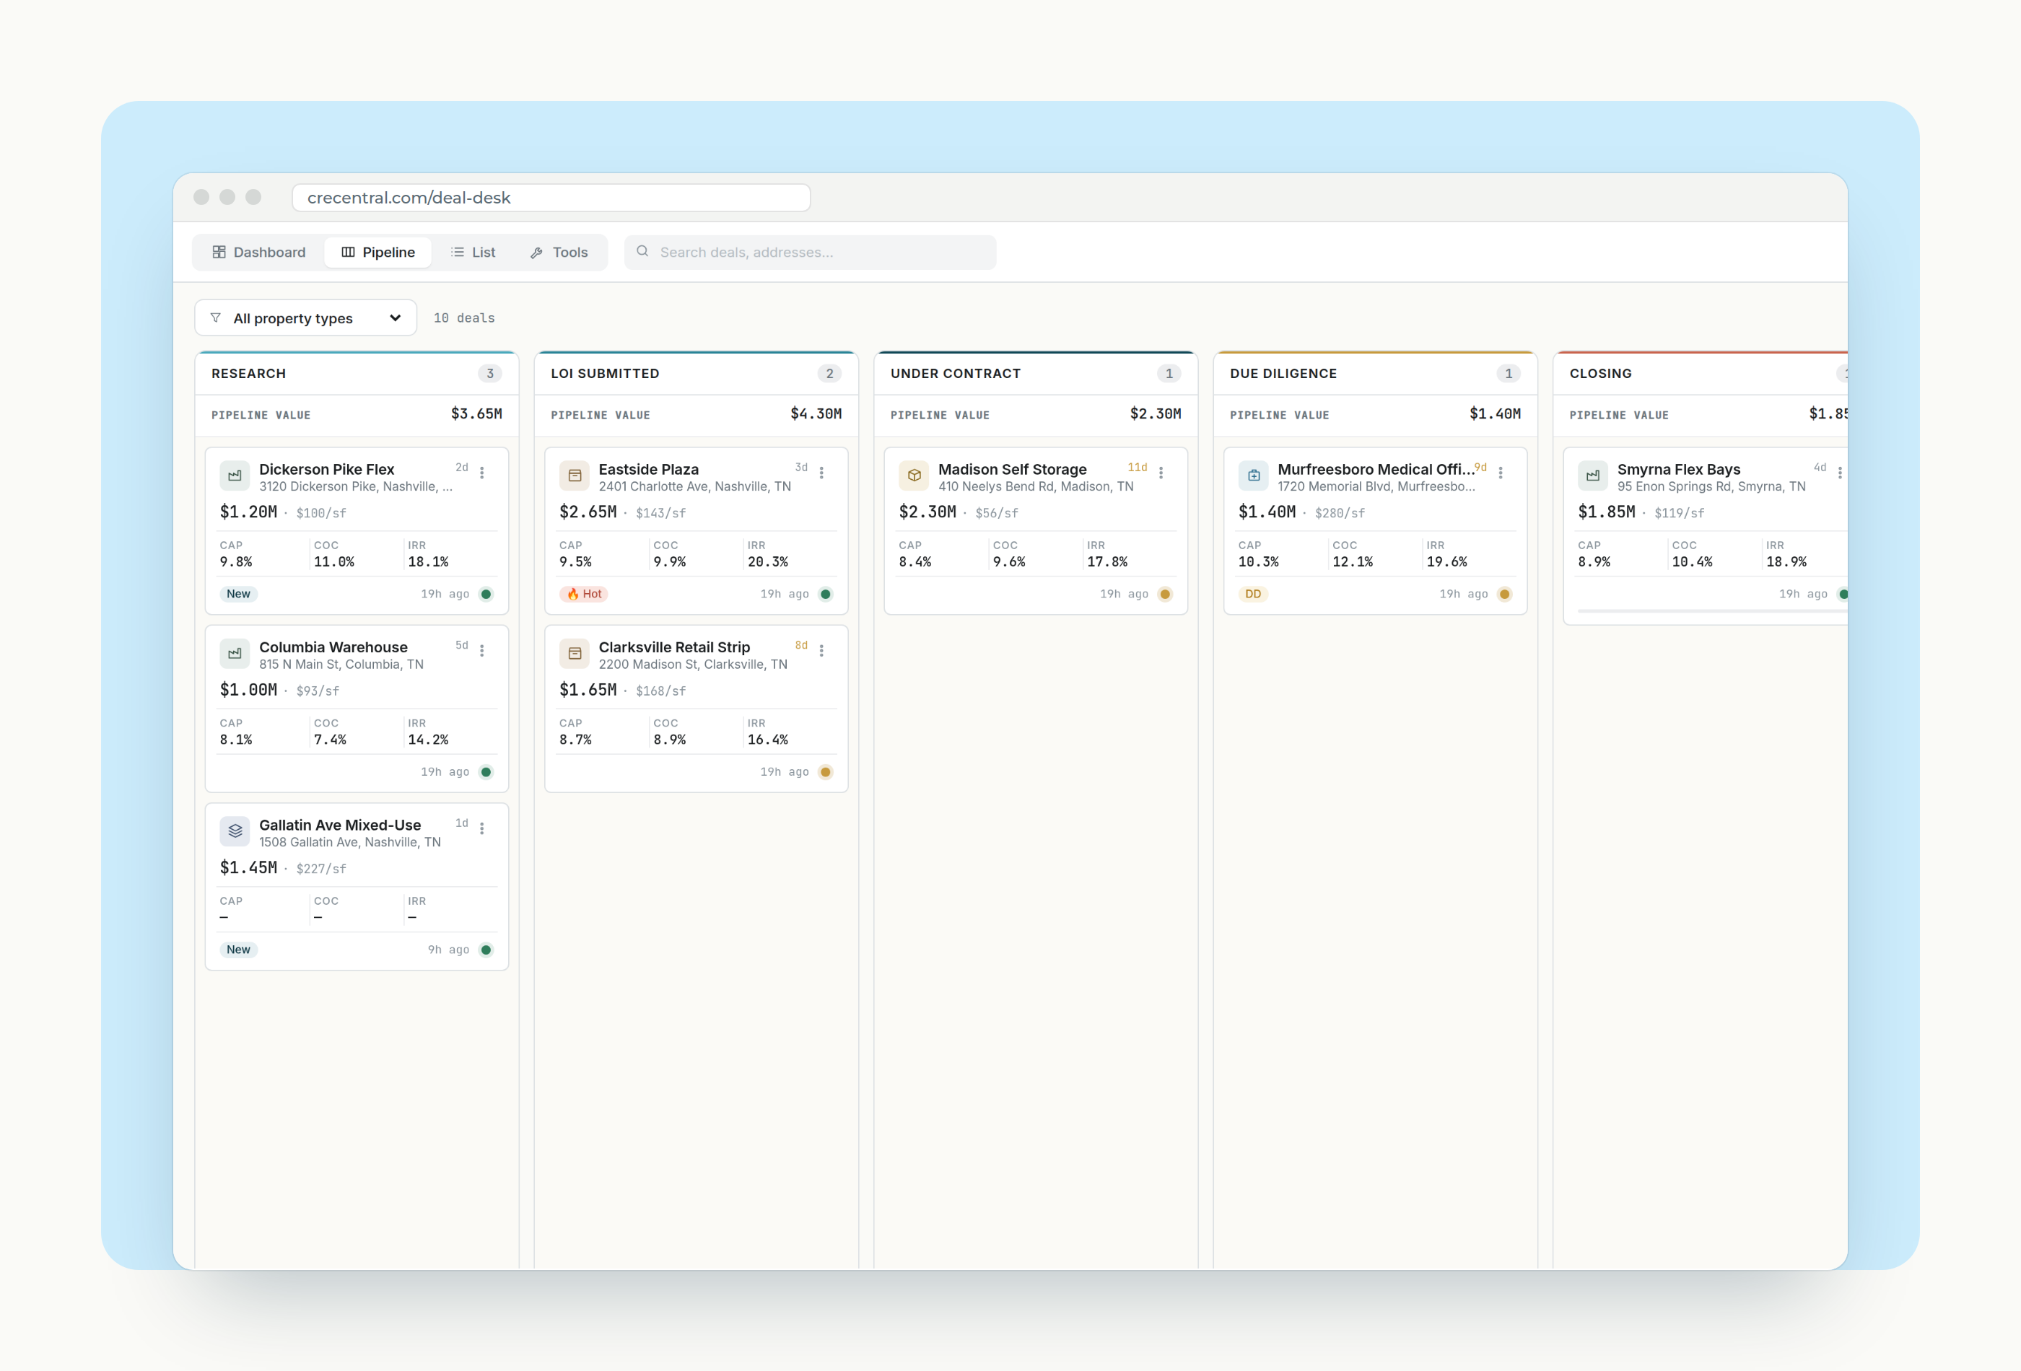Screen dimensions: 2021x1371
Task: Open the Dickerson Pike Flex deal title
Action: coord(326,470)
